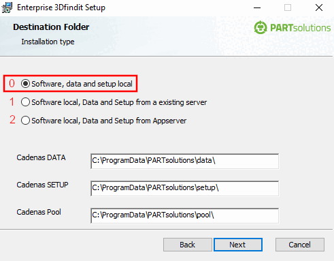Click the installer icon in title bar
The height and width of the screenshot is (261, 334).
7,7
